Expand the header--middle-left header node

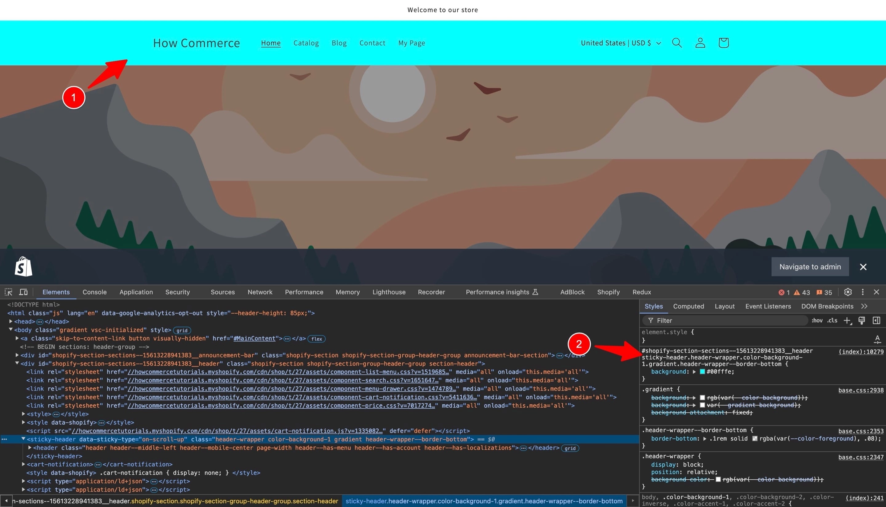coord(30,447)
